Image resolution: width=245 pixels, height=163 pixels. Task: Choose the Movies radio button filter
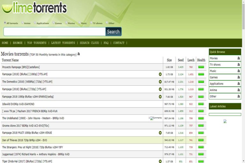pyautogui.click(x=66, y=23)
